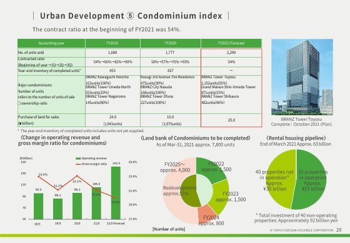The image size is (350, 243).
Task: Click the tallest bar labeled '142.5'
Action: click(116, 193)
